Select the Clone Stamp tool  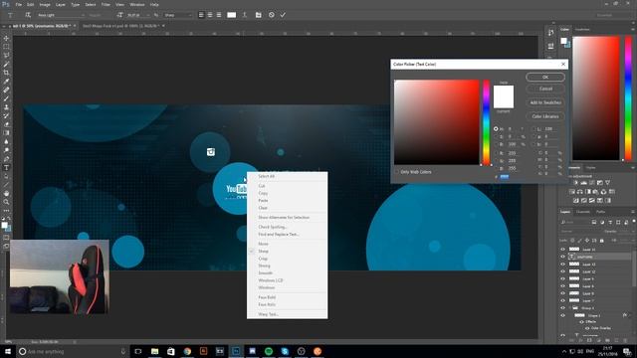tap(6, 107)
